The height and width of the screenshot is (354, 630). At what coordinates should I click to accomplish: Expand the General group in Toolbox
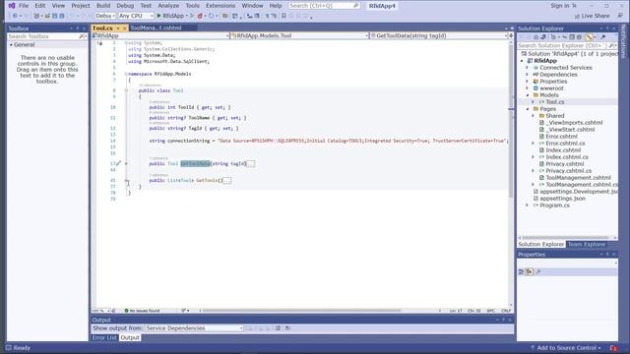(x=11, y=44)
